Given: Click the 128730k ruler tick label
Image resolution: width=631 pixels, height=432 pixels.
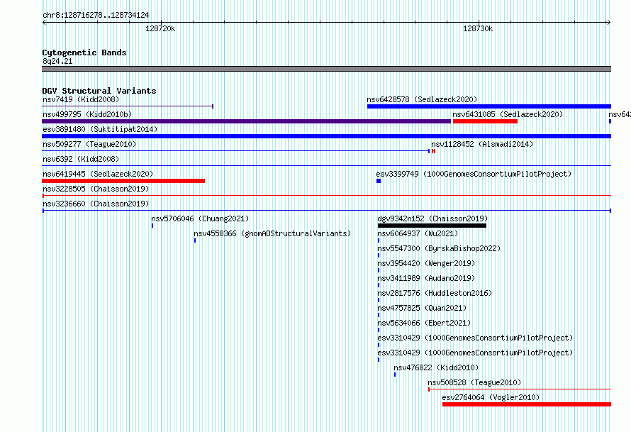Looking at the screenshot, I should 478,28.
